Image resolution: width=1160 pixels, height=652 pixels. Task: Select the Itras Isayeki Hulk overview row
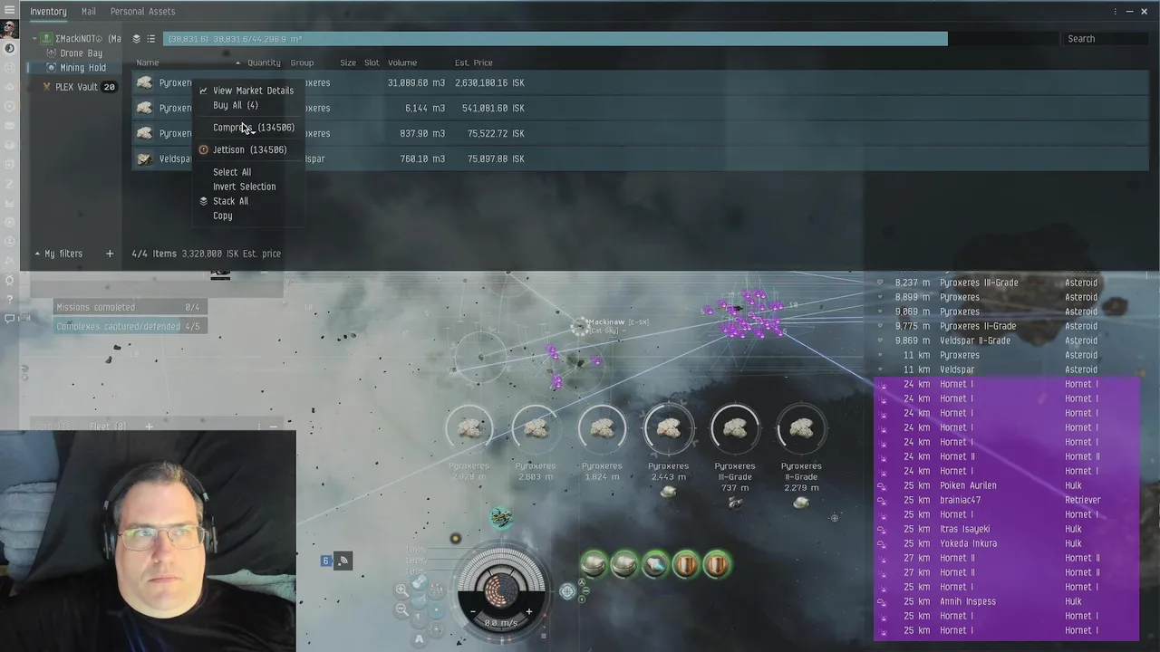pyautogui.click(x=1006, y=529)
